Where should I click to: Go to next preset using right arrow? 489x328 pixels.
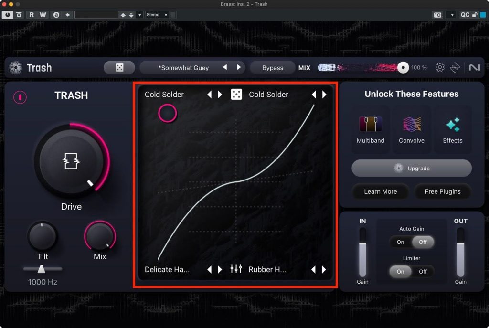(x=239, y=68)
